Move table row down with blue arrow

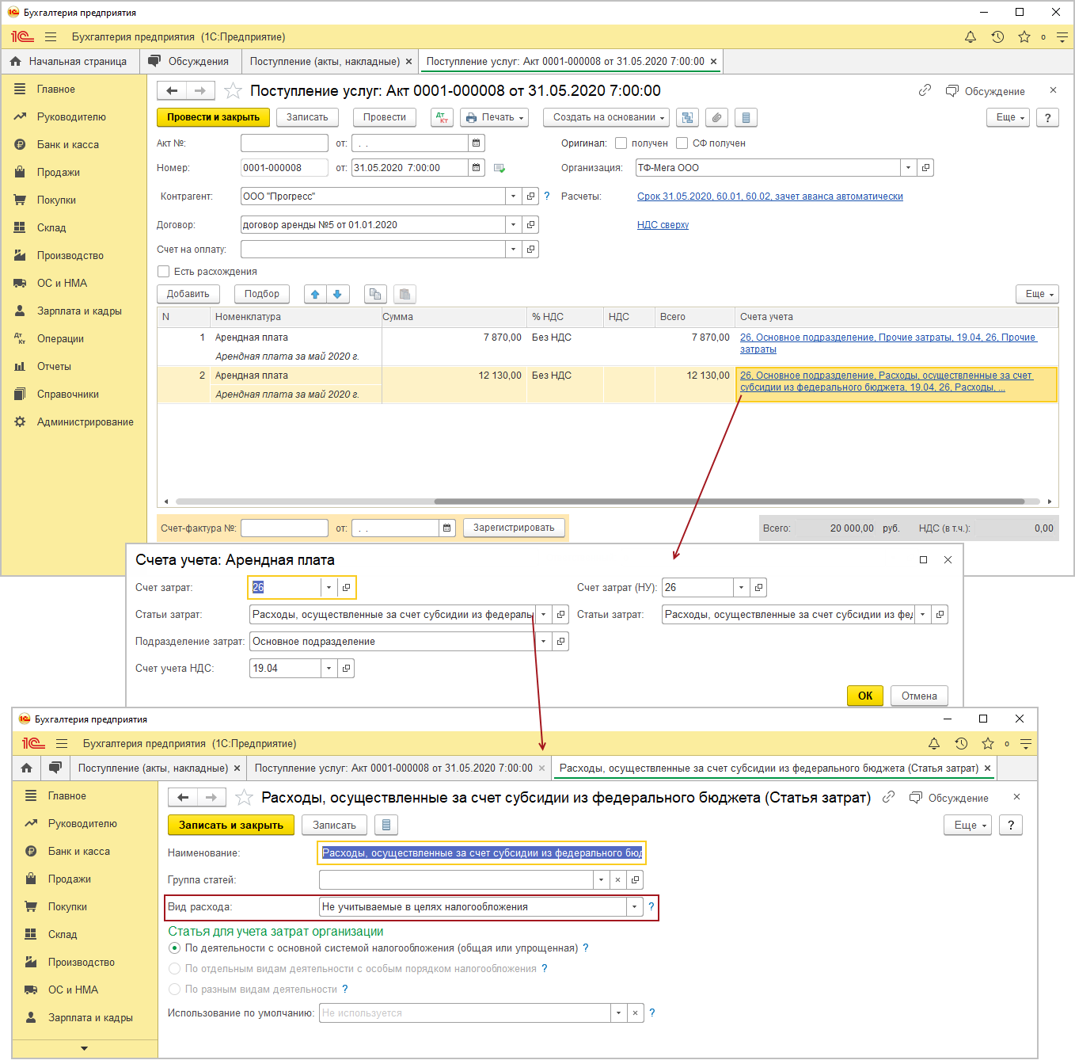337,294
